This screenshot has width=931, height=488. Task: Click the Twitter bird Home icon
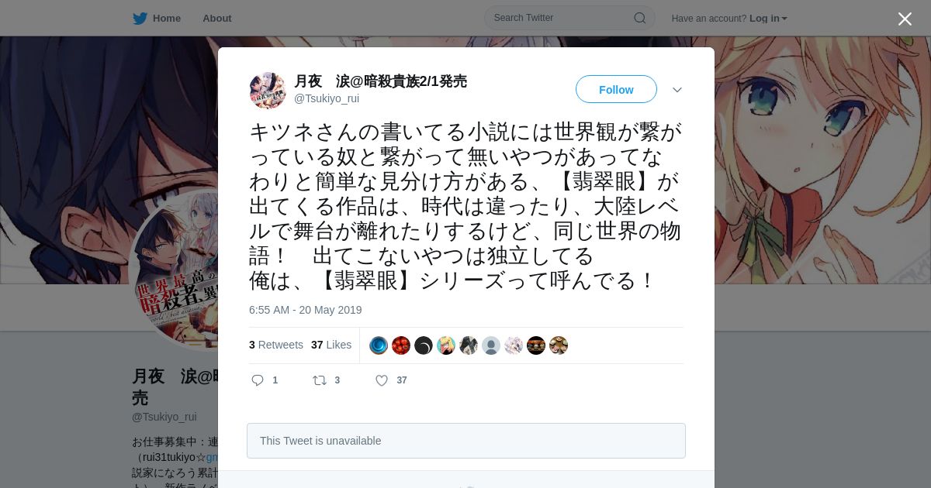tap(140, 18)
